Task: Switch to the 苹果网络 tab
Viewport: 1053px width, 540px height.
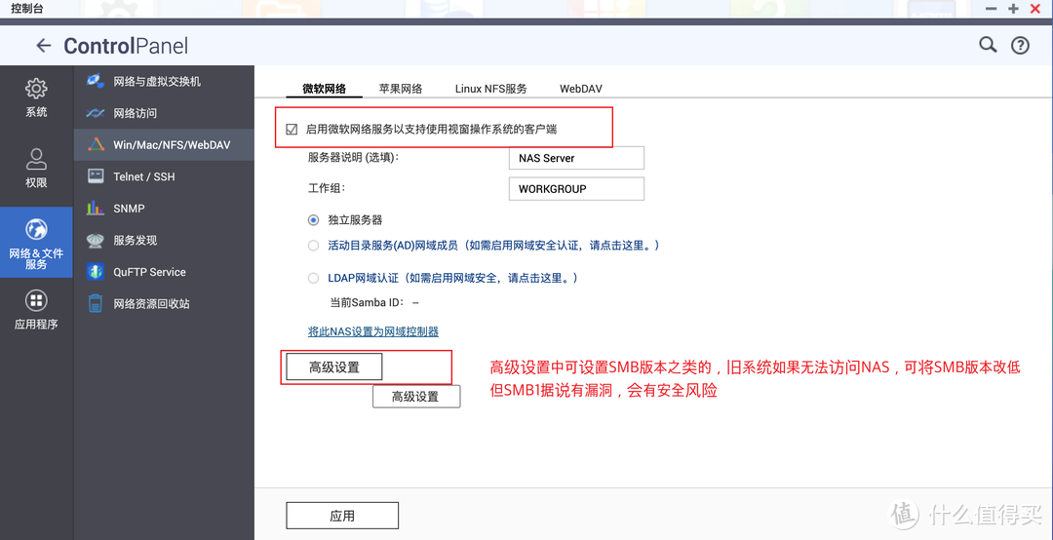Action: click(401, 89)
